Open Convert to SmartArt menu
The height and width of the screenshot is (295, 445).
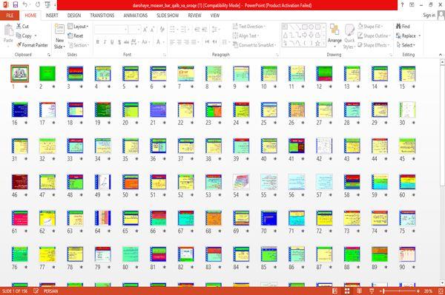coord(254,45)
